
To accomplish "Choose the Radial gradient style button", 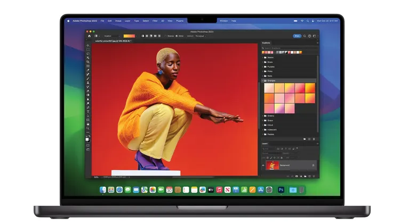I will point(147,36).
